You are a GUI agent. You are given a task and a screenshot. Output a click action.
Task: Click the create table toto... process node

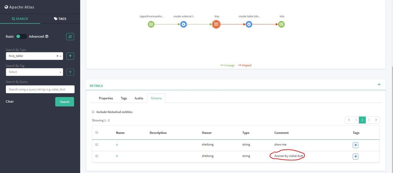249,24
